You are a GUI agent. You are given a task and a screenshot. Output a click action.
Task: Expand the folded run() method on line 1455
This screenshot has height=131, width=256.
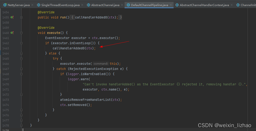point(21,17)
